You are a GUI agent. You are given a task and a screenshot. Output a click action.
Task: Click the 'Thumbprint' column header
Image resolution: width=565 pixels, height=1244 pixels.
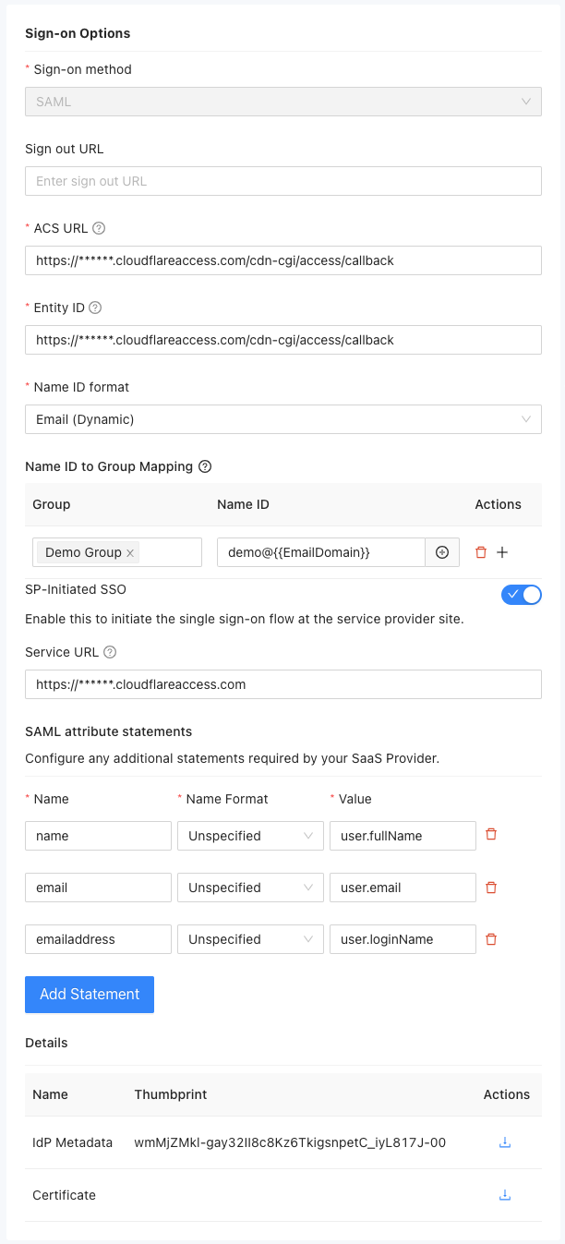coord(170,1094)
